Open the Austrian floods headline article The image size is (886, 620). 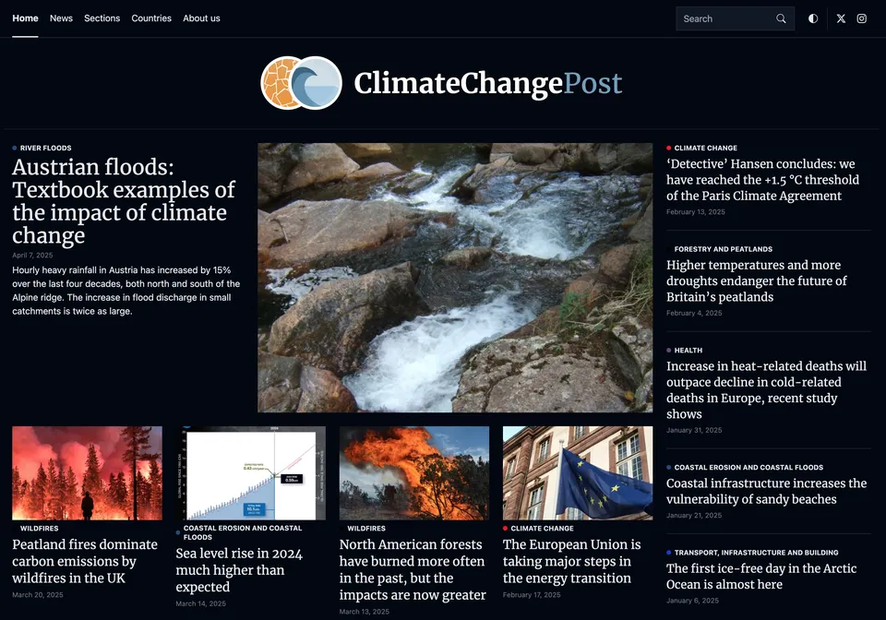(x=124, y=201)
